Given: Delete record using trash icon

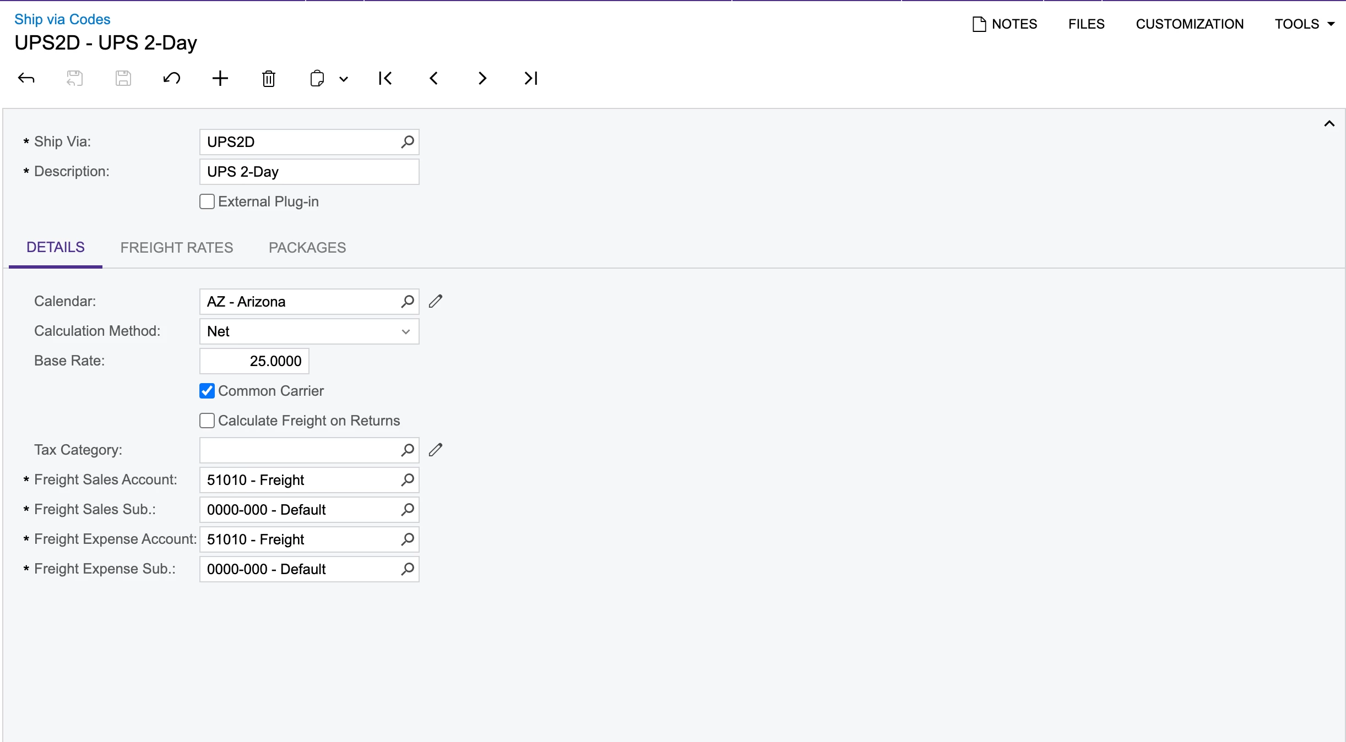Looking at the screenshot, I should tap(269, 79).
